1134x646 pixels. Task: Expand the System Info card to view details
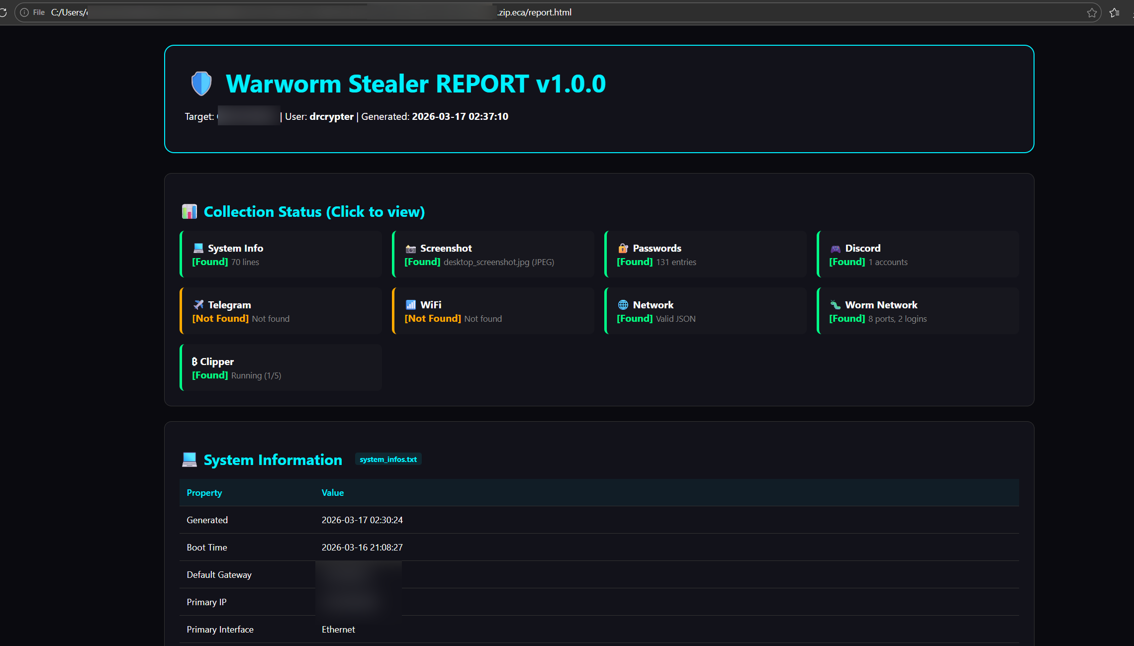tap(281, 254)
